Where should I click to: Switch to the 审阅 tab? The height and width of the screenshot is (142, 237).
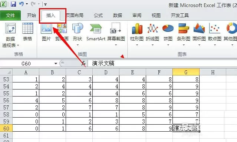click(x=137, y=16)
